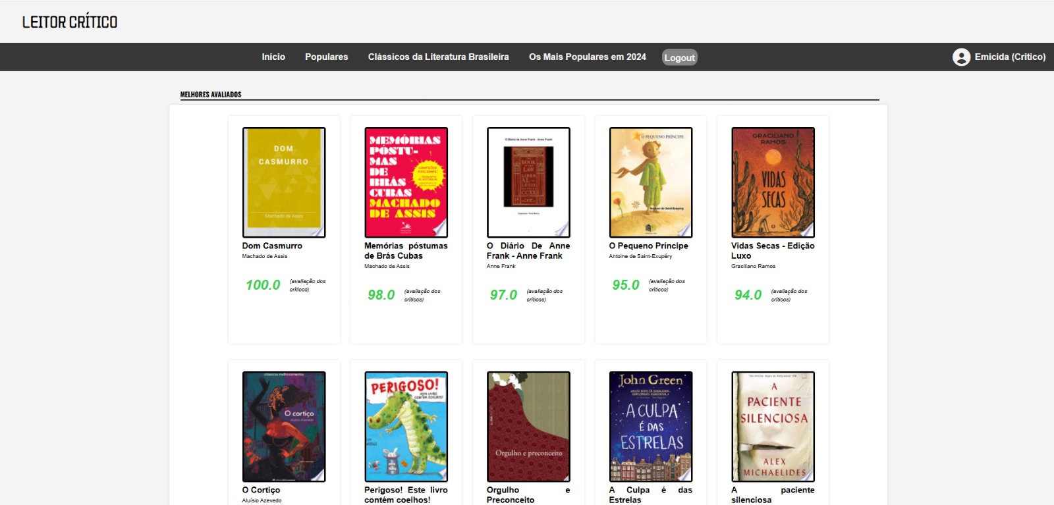Select the O Cortiço book cover
The image size is (1054, 505).
[284, 426]
